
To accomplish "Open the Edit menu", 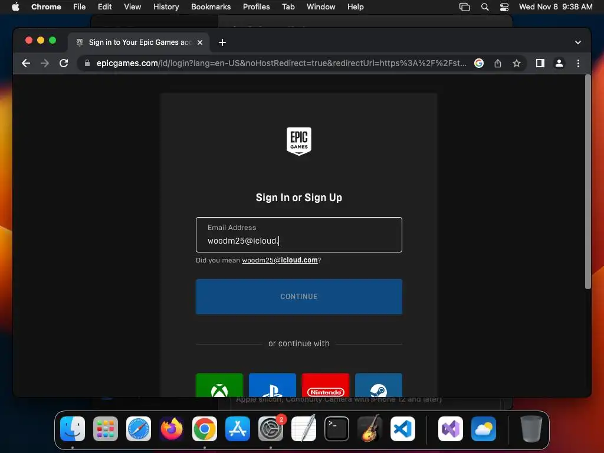I will [104, 7].
